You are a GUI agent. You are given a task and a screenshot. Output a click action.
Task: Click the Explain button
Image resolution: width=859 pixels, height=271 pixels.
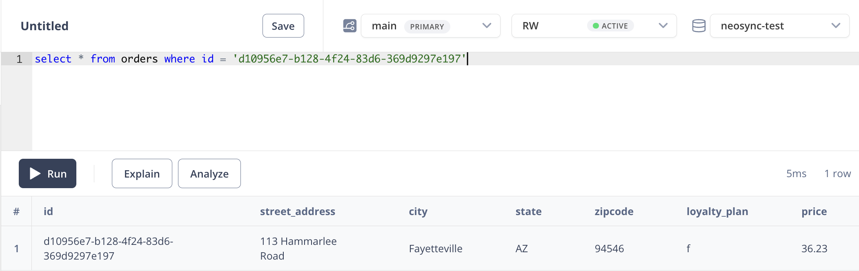click(x=142, y=173)
